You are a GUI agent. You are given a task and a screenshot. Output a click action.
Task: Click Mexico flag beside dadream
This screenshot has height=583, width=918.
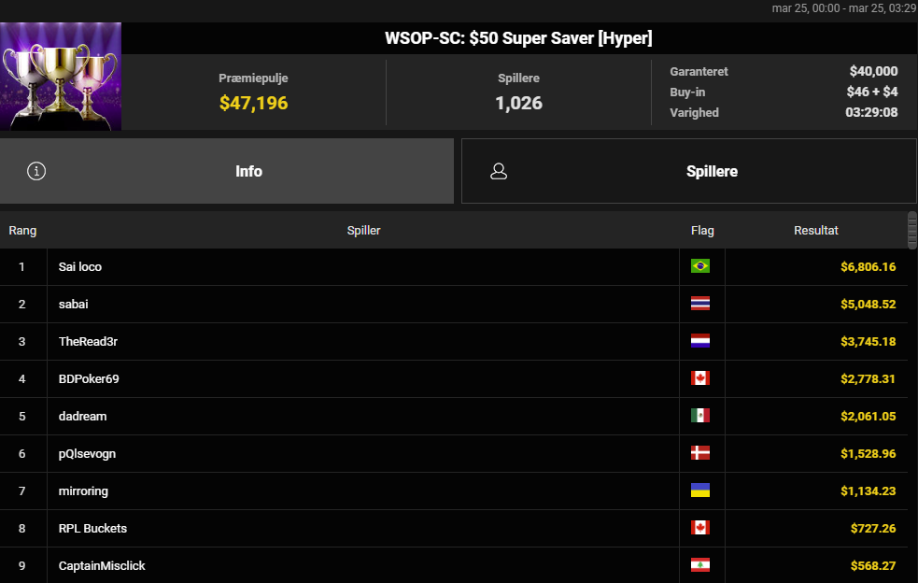tap(700, 416)
